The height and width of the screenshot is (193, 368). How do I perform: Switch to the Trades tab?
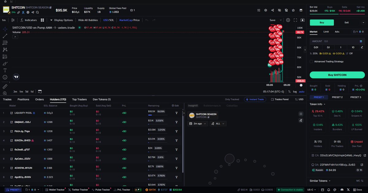tap(7, 99)
